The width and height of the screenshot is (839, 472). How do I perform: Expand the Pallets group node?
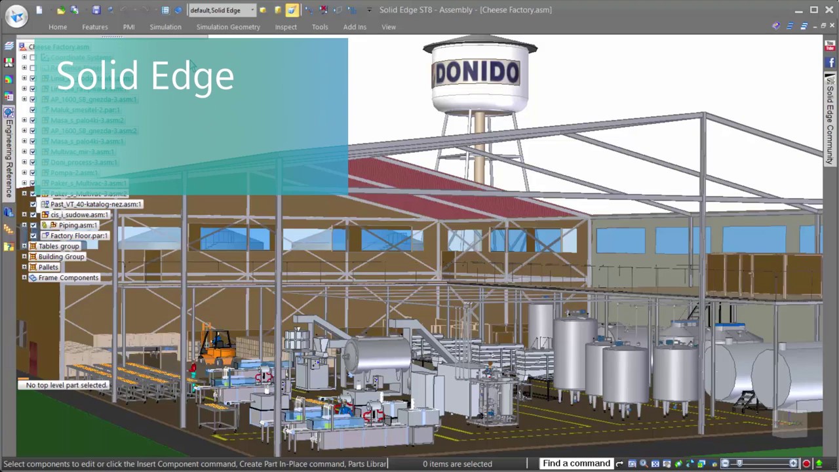click(x=24, y=267)
